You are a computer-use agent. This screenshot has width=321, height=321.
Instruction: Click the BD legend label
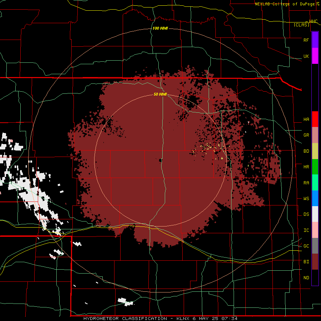pos(306,151)
